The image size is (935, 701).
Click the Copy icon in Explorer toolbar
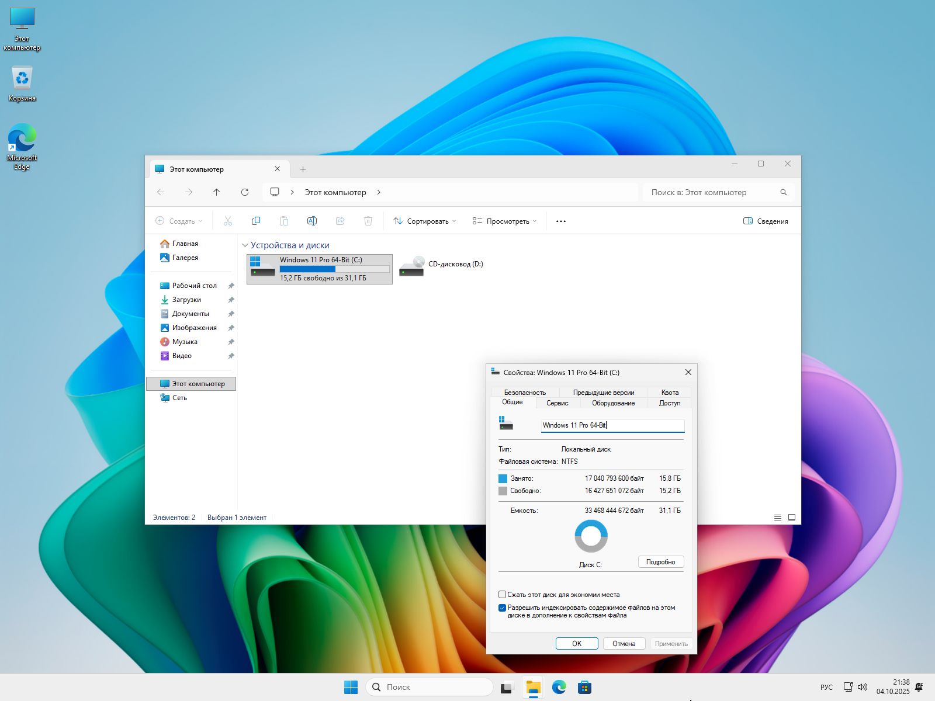(x=255, y=221)
